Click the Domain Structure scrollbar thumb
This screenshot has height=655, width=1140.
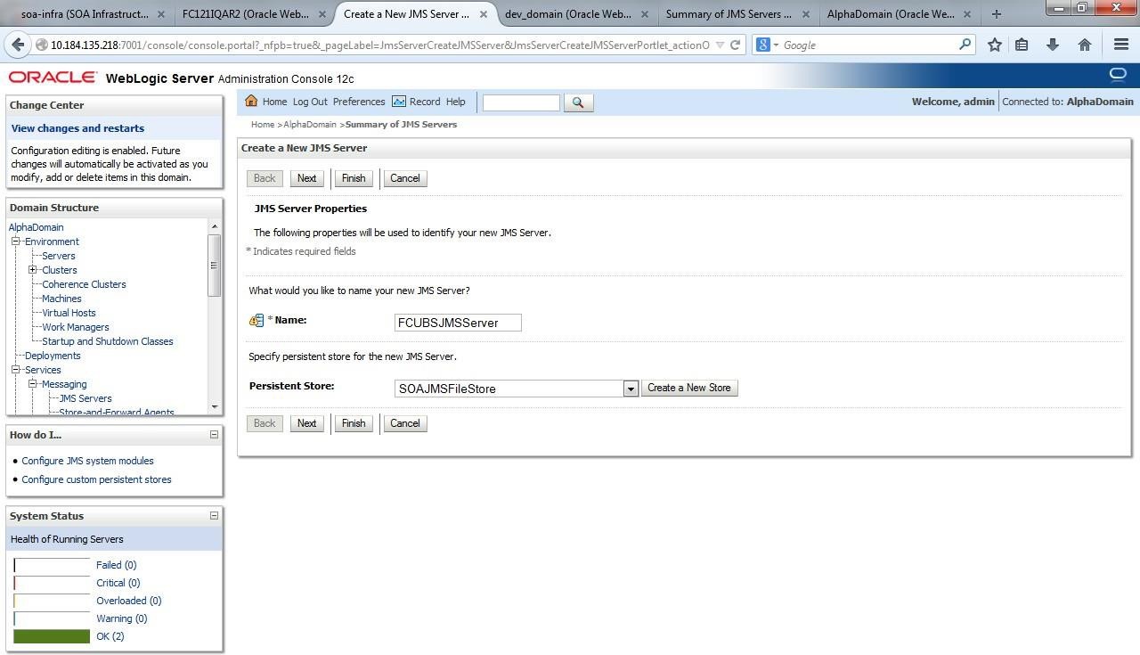[x=214, y=265]
